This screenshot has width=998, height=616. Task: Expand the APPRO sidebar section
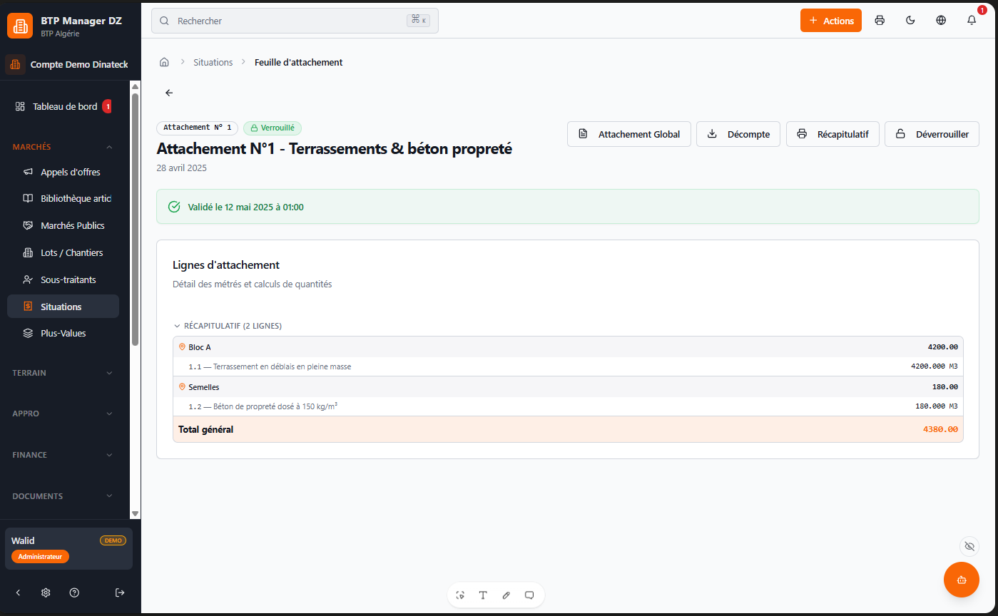point(63,414)
